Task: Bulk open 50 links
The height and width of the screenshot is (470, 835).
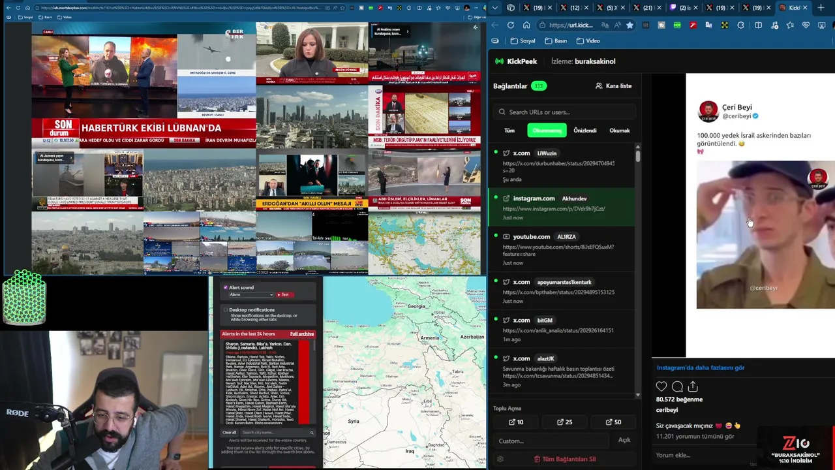Action: (x=613, y=422)
